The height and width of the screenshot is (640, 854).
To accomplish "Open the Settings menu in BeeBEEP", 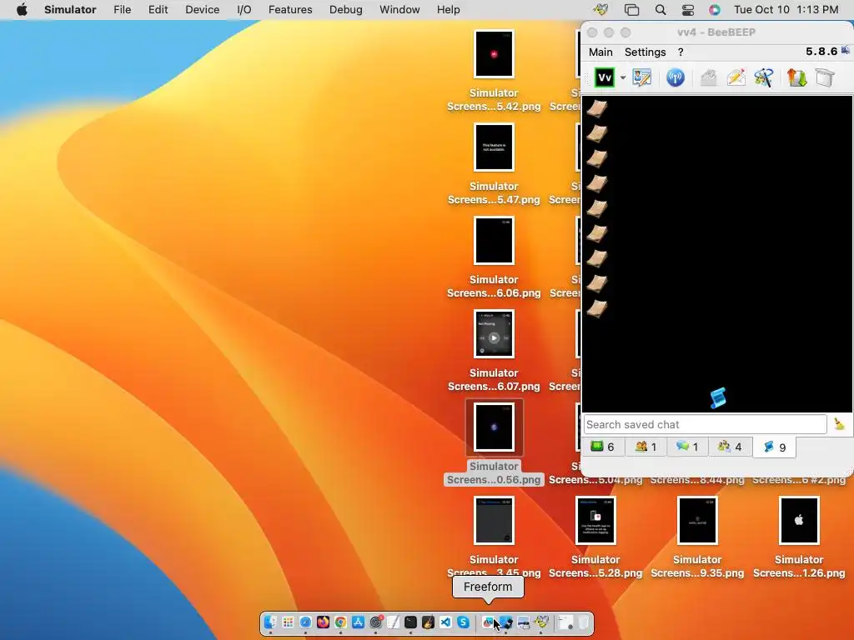I will pyautogui.click(x=645, y=52).
